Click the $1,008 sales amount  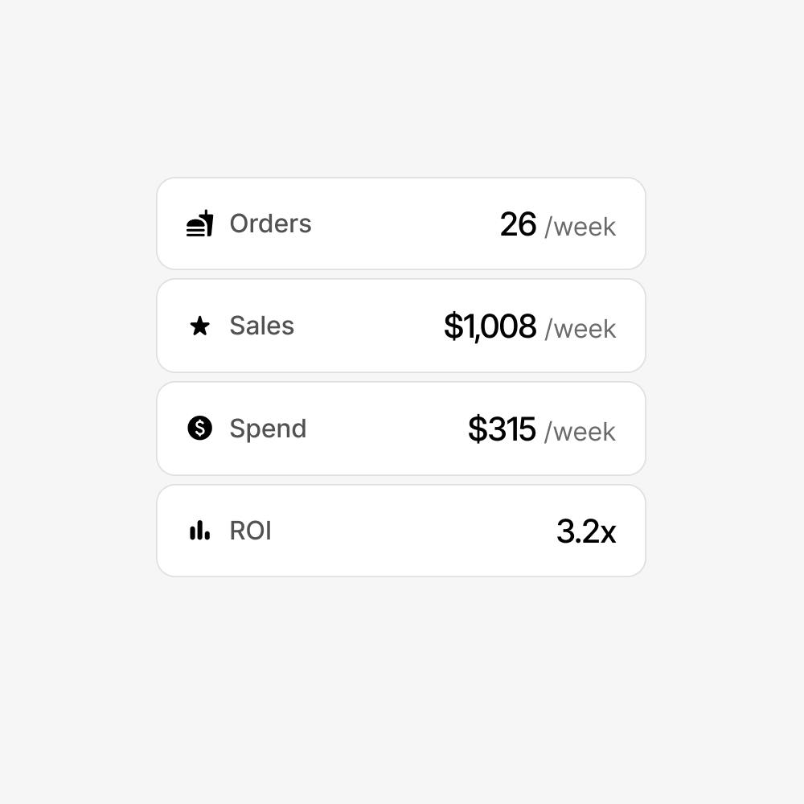pos(490,326)
